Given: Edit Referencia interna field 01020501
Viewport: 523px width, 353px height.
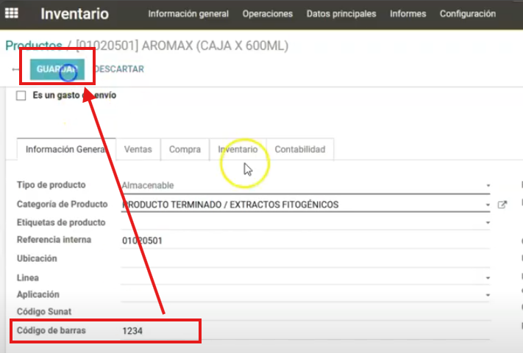Looking at the screenshot, I should [305, 241].
